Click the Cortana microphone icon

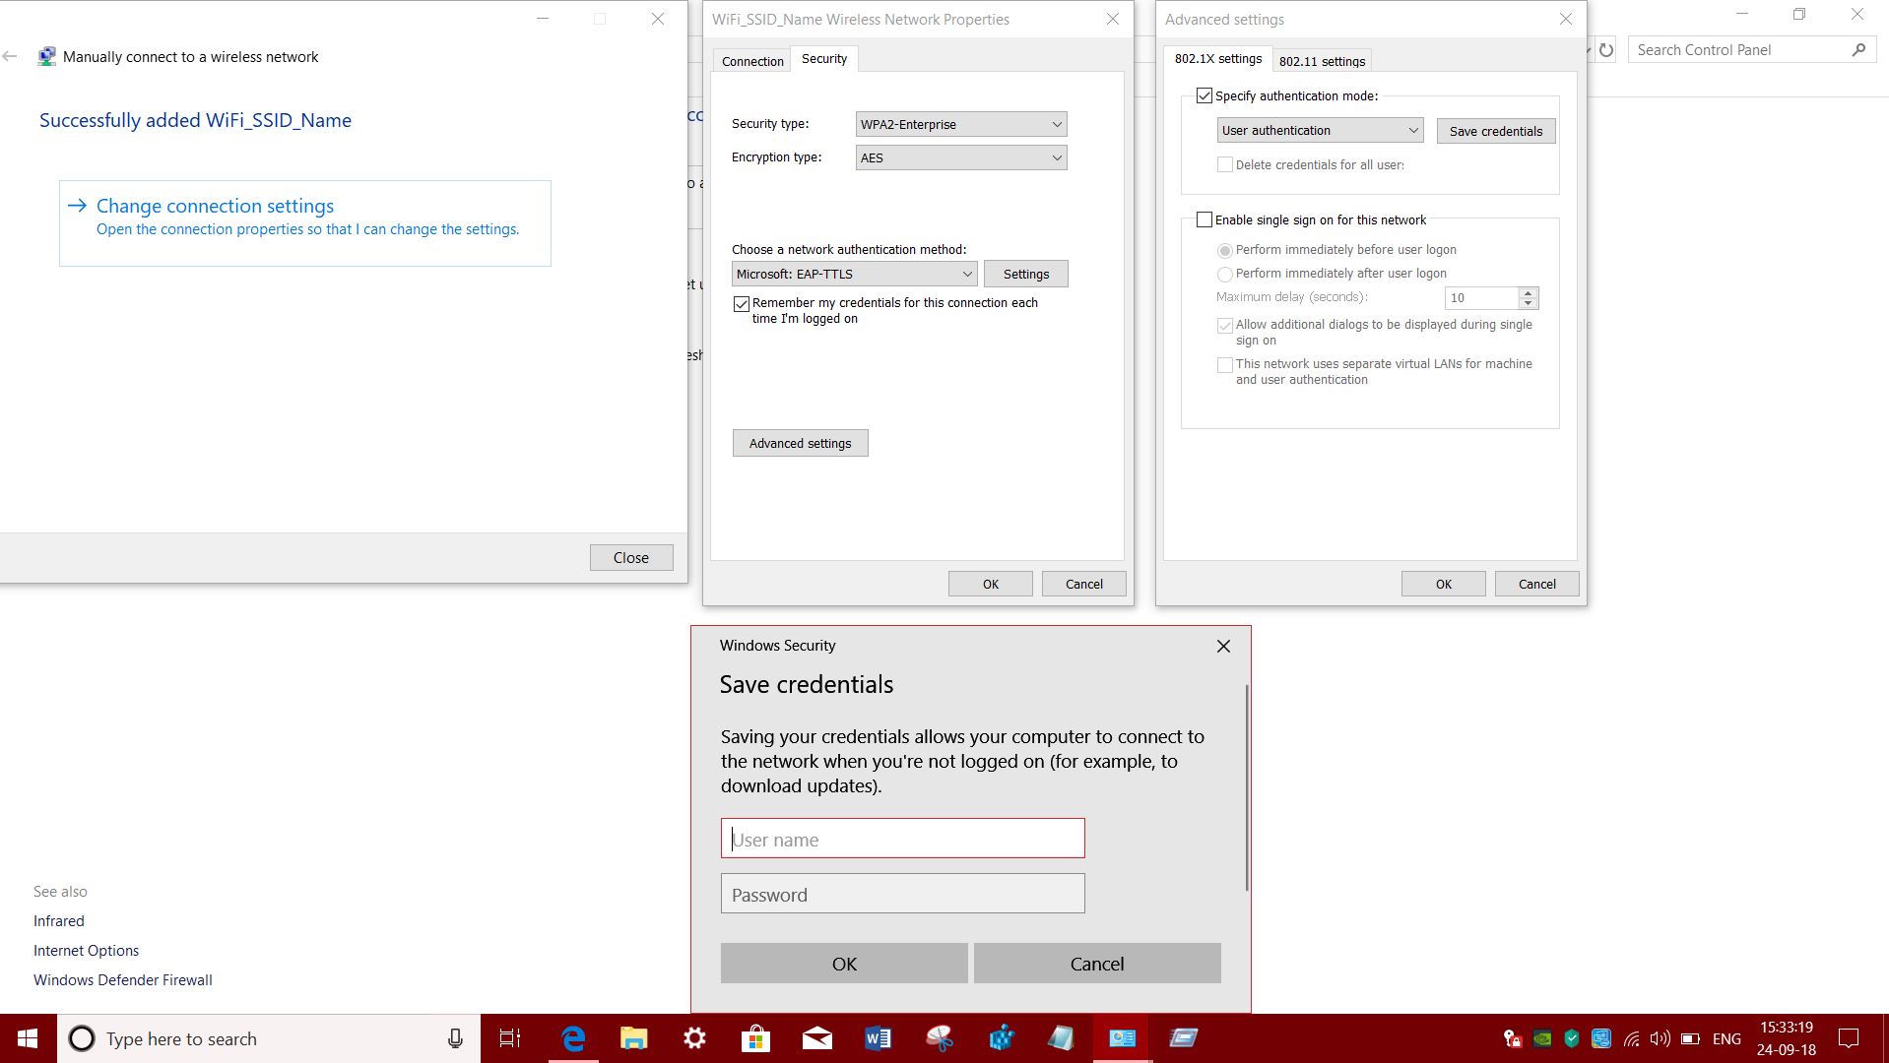pyautogui.click(x=455, y=1038)
